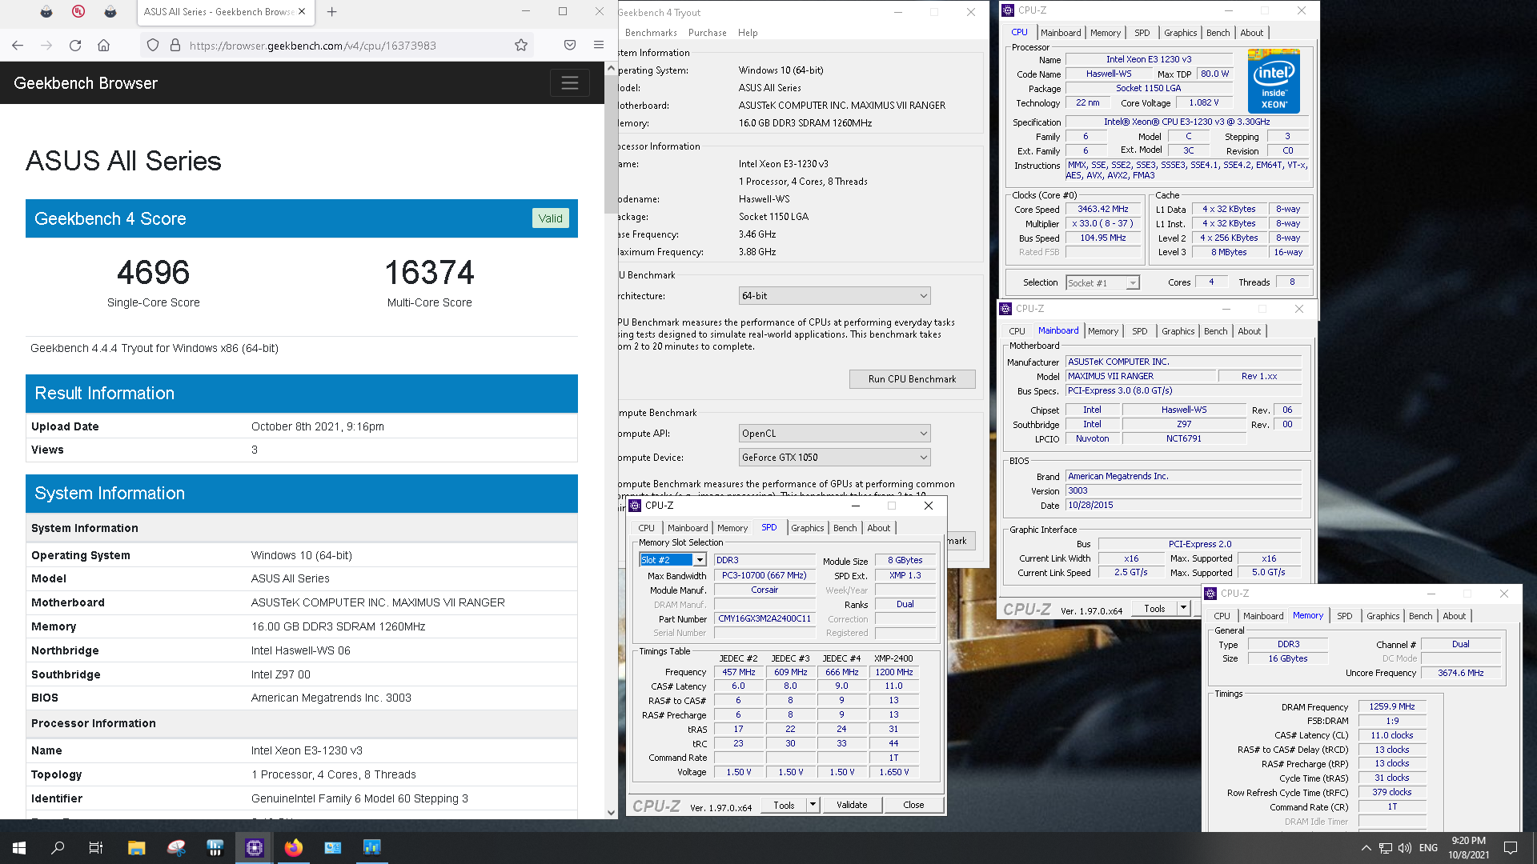
Task: Switch to the UL pinned tab
Action: coord(78,12)
